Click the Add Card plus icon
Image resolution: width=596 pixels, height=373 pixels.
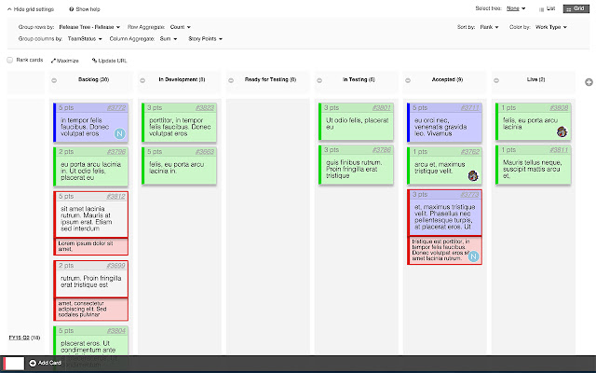coord(33,363)
